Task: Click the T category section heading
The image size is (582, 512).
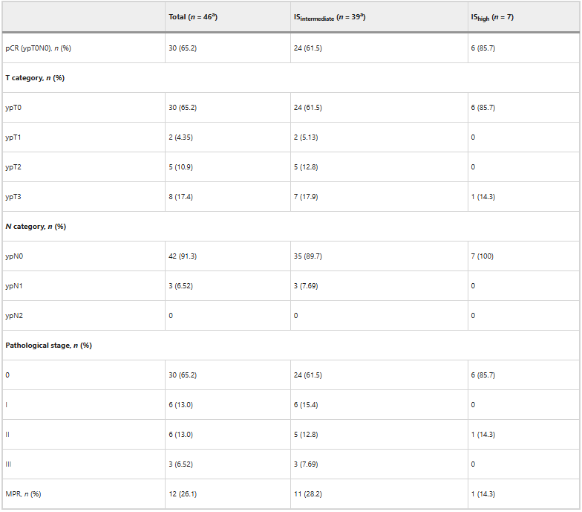Action: coord(35,78)
